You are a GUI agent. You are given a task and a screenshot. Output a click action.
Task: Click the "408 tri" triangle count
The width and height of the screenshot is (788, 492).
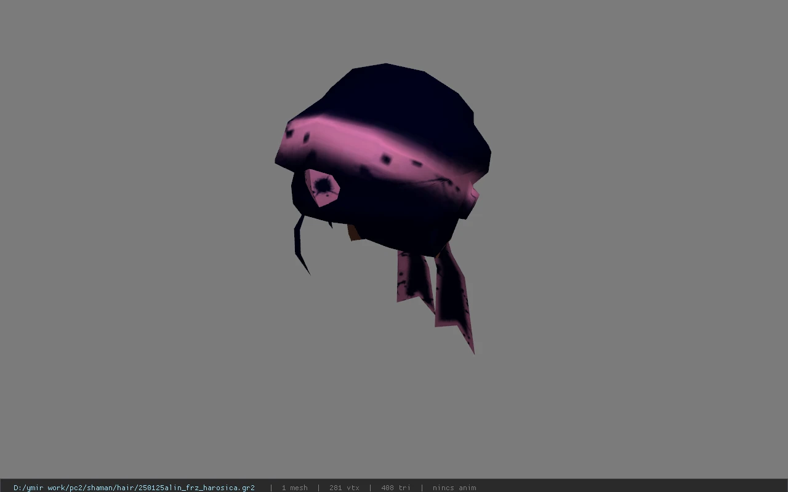(396, 488)
